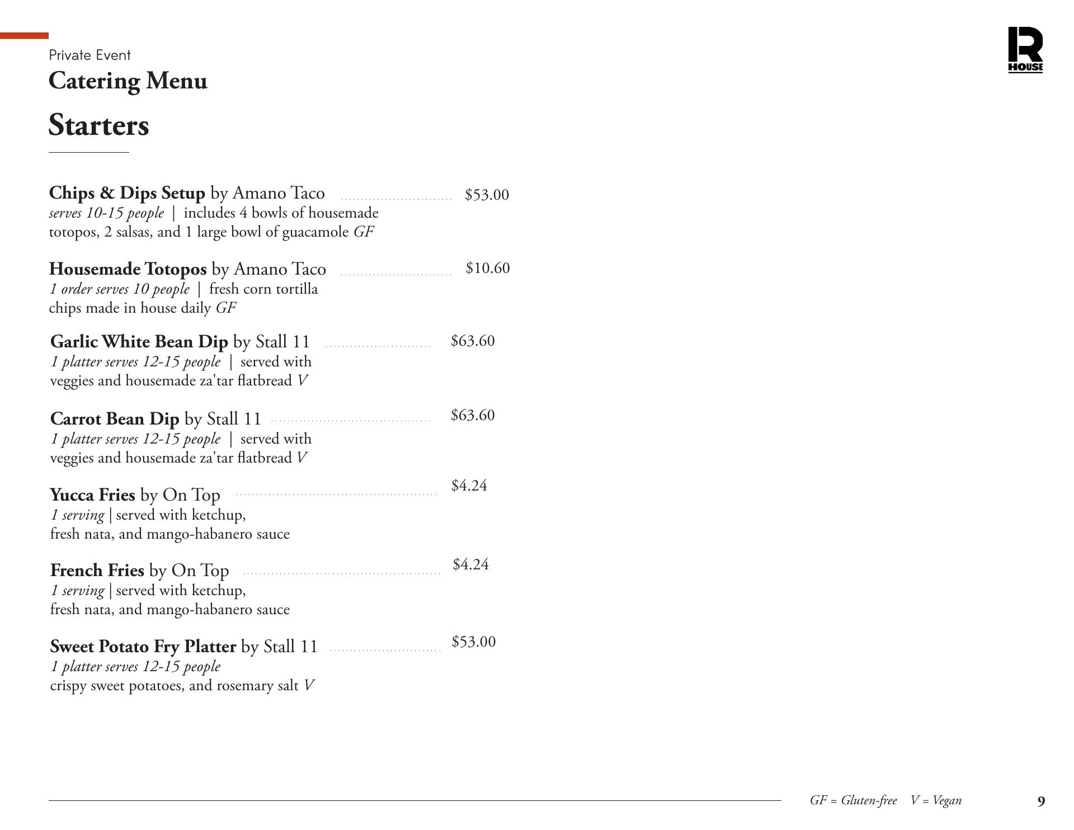Click the Carrot Bean Dip $63.60 price
1074x830 pixels.
point(473,415)
